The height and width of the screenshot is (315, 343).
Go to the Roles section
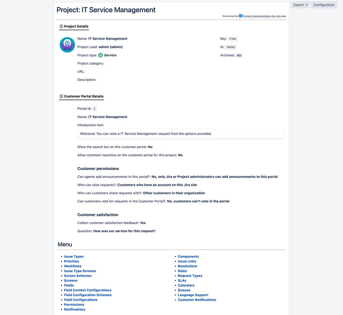(x=182, y=271)
